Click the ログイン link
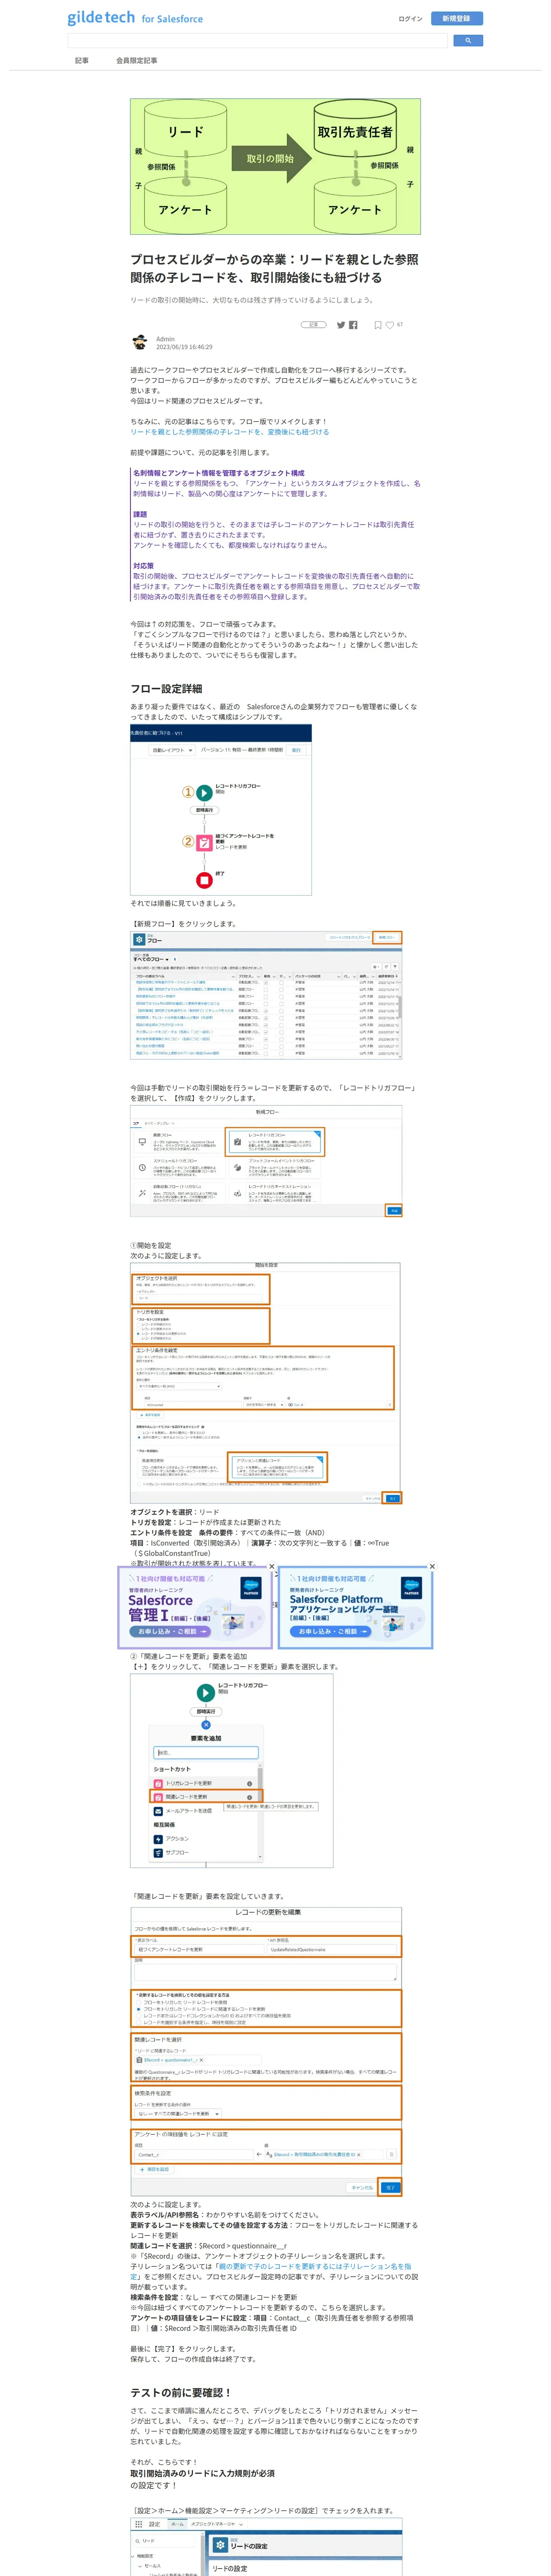 coord(410,18)
